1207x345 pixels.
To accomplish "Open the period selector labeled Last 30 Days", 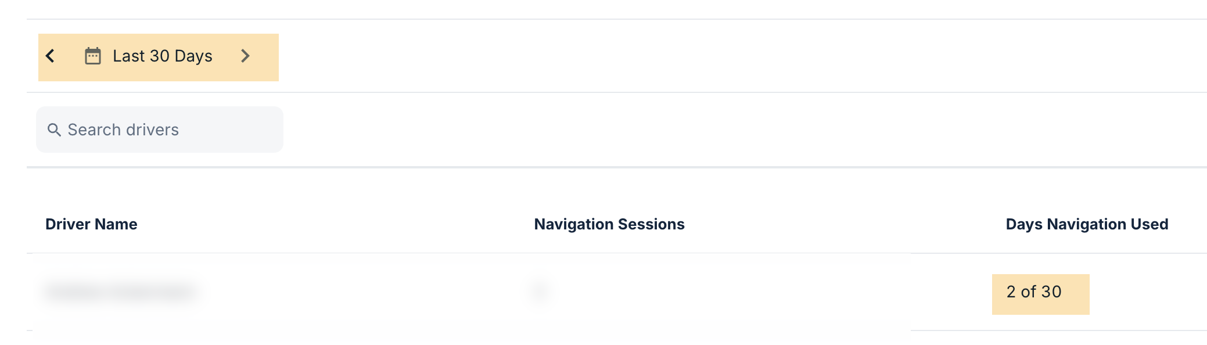I will coord(162,56).
